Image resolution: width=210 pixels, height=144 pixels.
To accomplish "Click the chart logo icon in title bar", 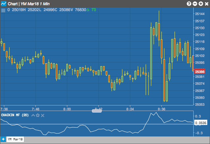I will [4, 4].
